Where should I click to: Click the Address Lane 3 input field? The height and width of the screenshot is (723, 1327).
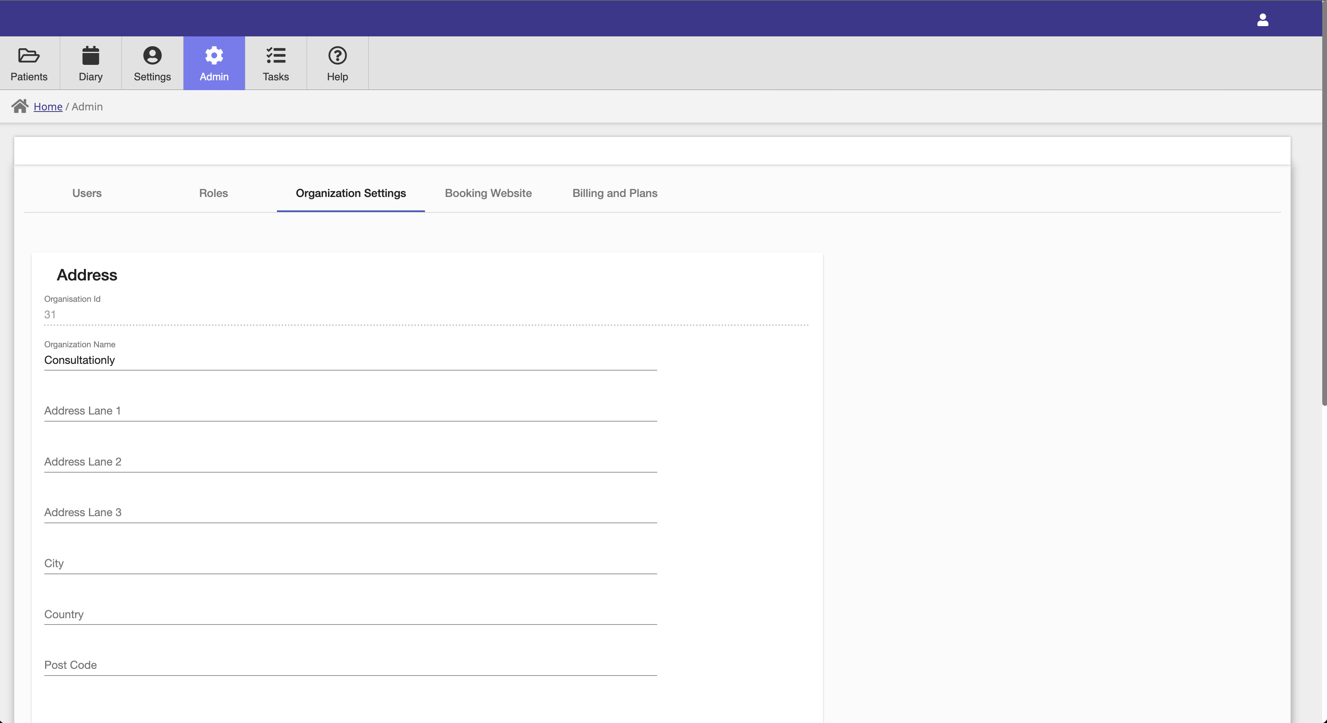coord(350,512)
